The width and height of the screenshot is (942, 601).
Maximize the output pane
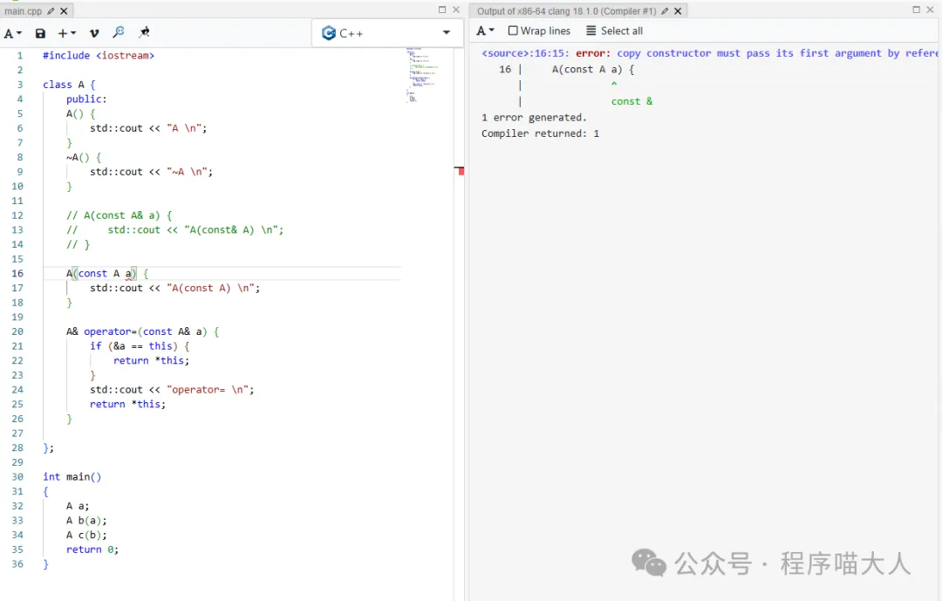916,10
